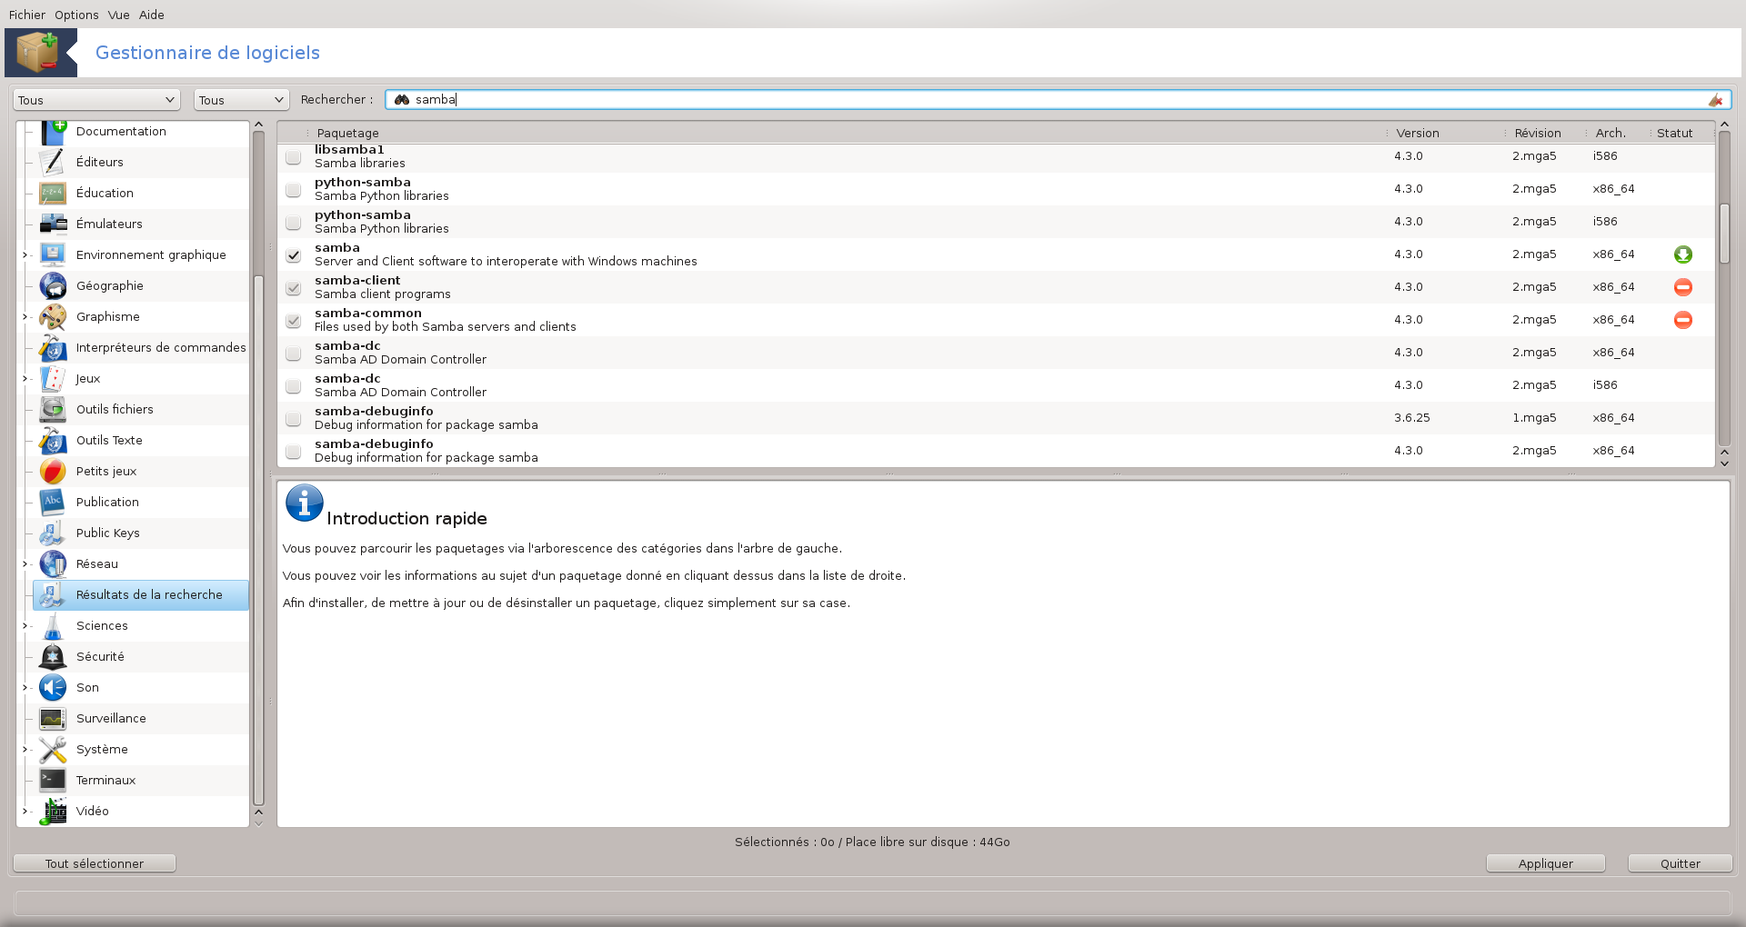Viewport: 1746px width, 927px height.
Task: Click the Graphisme palette icon
Action: tap(54, 317)
